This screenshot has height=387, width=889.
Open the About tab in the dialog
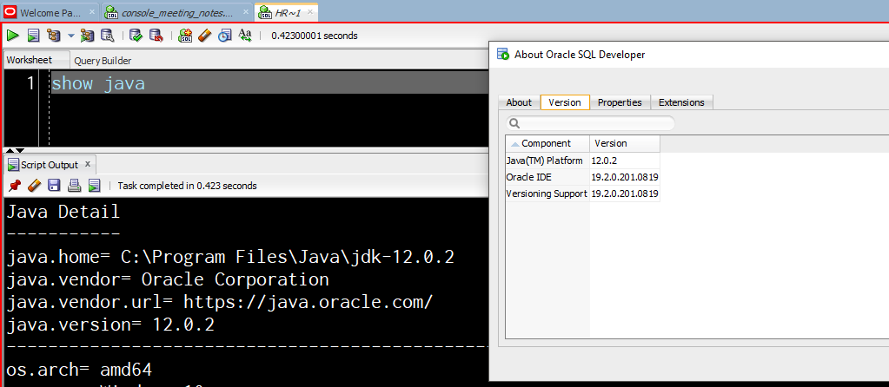click(519, 102)
